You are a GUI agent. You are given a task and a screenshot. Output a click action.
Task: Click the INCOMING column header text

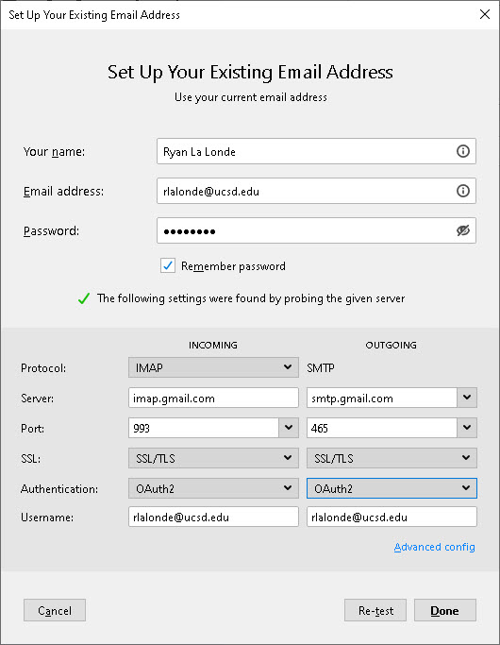click(x=213, y=345)
